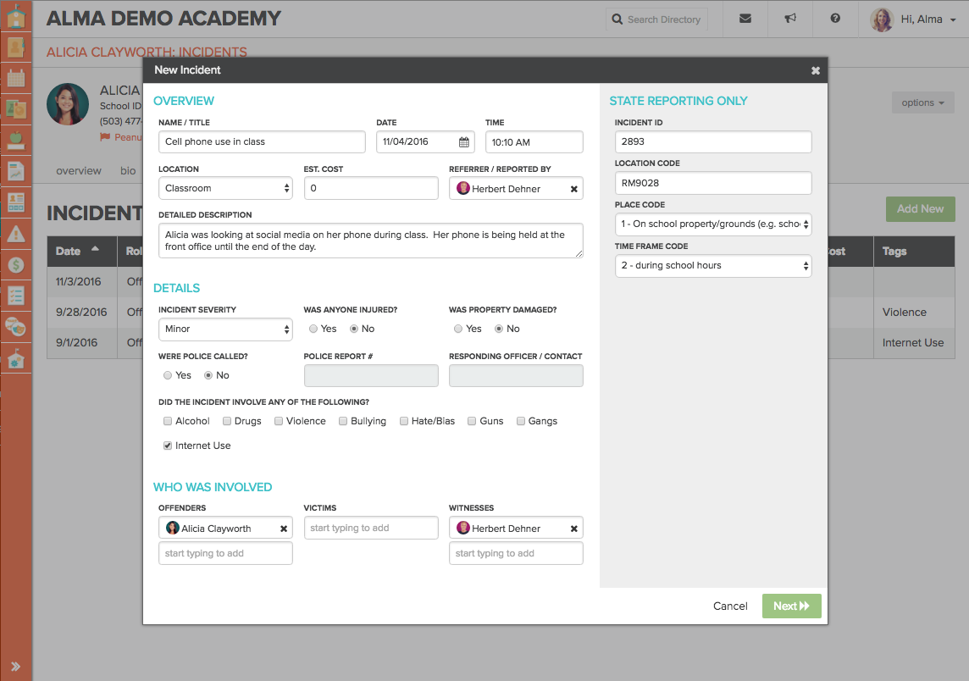Select Yes for Was Anyone Injured
Viewport: 969px width, 681px height.
(x=313, y=329)
